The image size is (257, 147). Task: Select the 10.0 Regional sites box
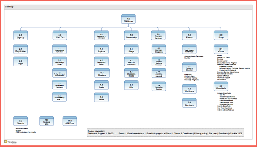point(47,121)
